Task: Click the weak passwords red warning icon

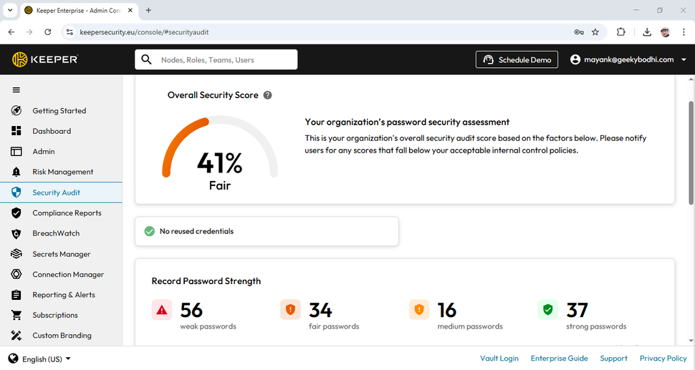Action: [x=162, y=310]
